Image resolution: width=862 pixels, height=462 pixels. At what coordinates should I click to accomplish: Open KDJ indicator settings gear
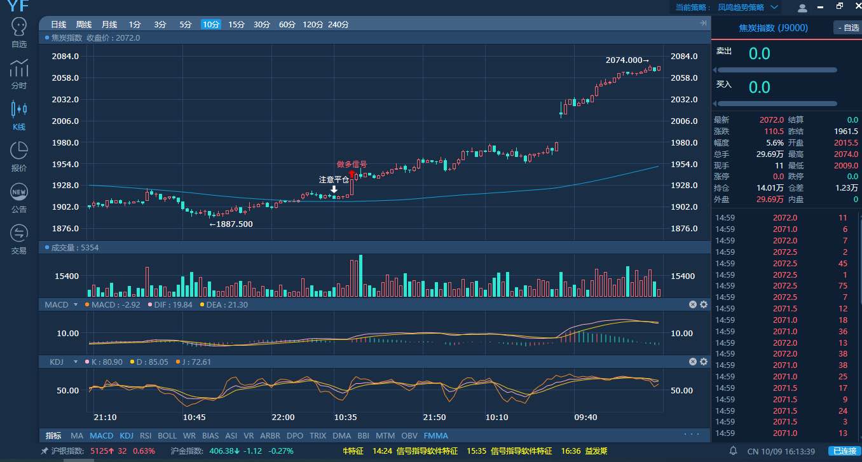point(704,362)
